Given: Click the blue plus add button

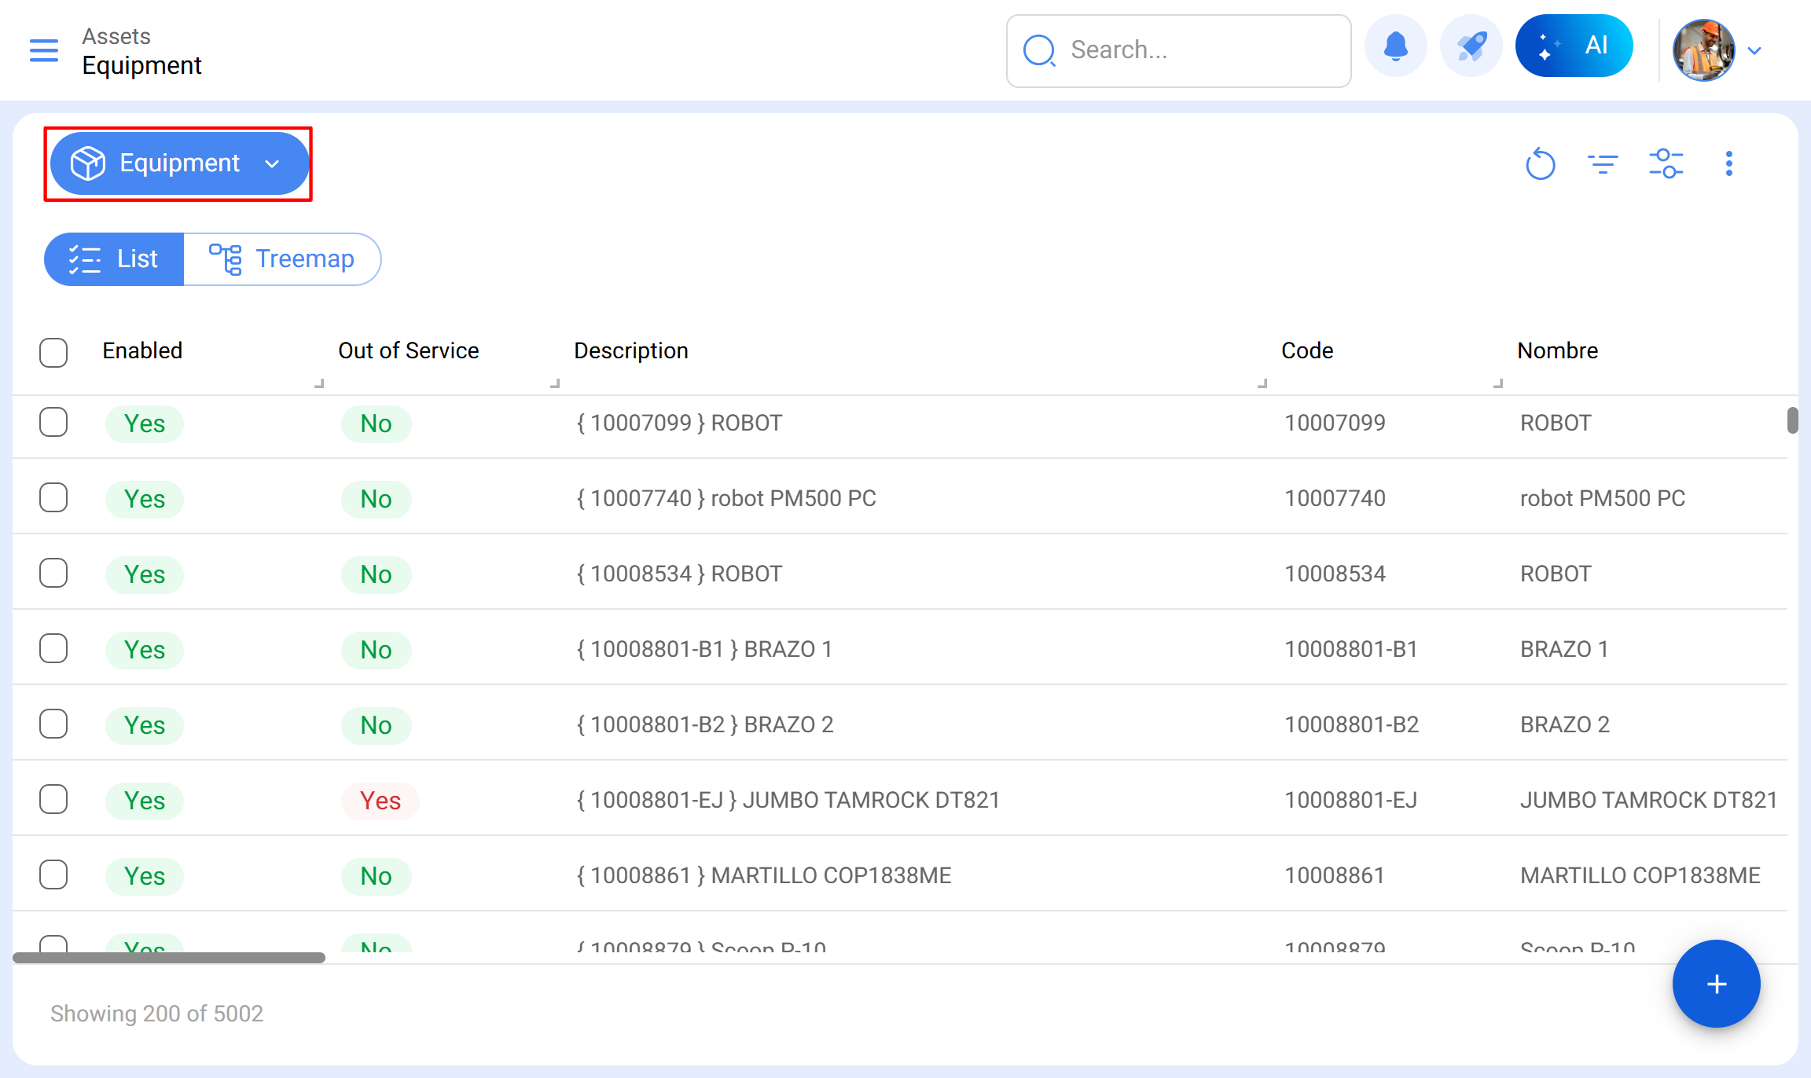Looking at the screenshot, I should coord(1716,984).
